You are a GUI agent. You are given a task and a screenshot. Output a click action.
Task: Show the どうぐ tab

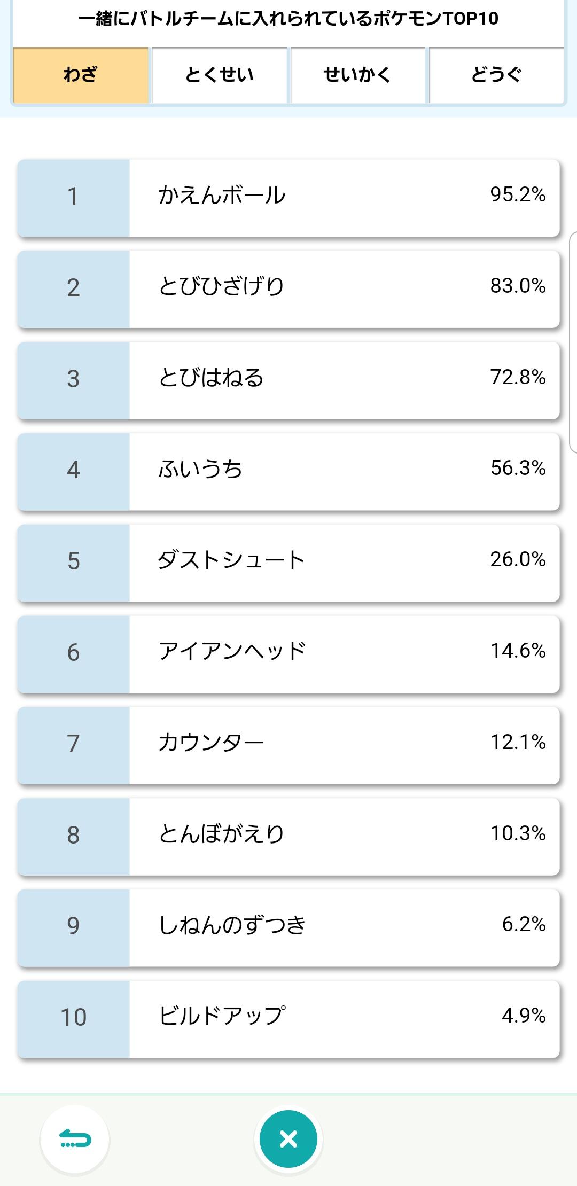[496, 75]
